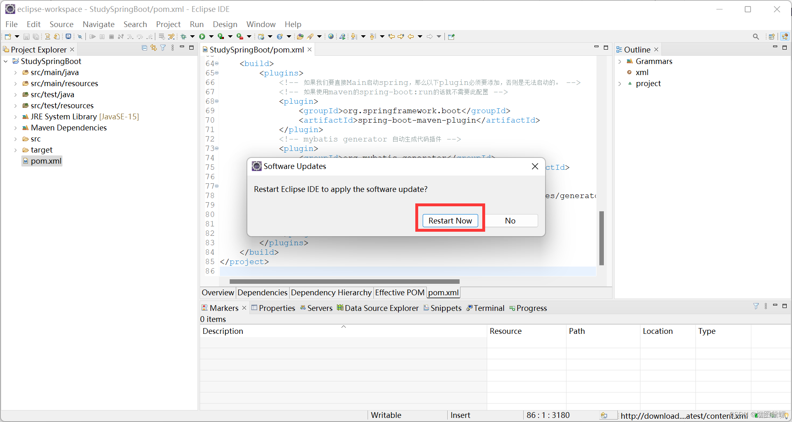Open the New wizard dropdown arrow
The width and height of the screenshot is (792, 422).
point(17,36)
